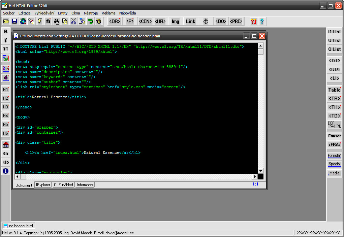Click the U List button
This screenshot has width=344, height=237.
[x=334, y=40]
